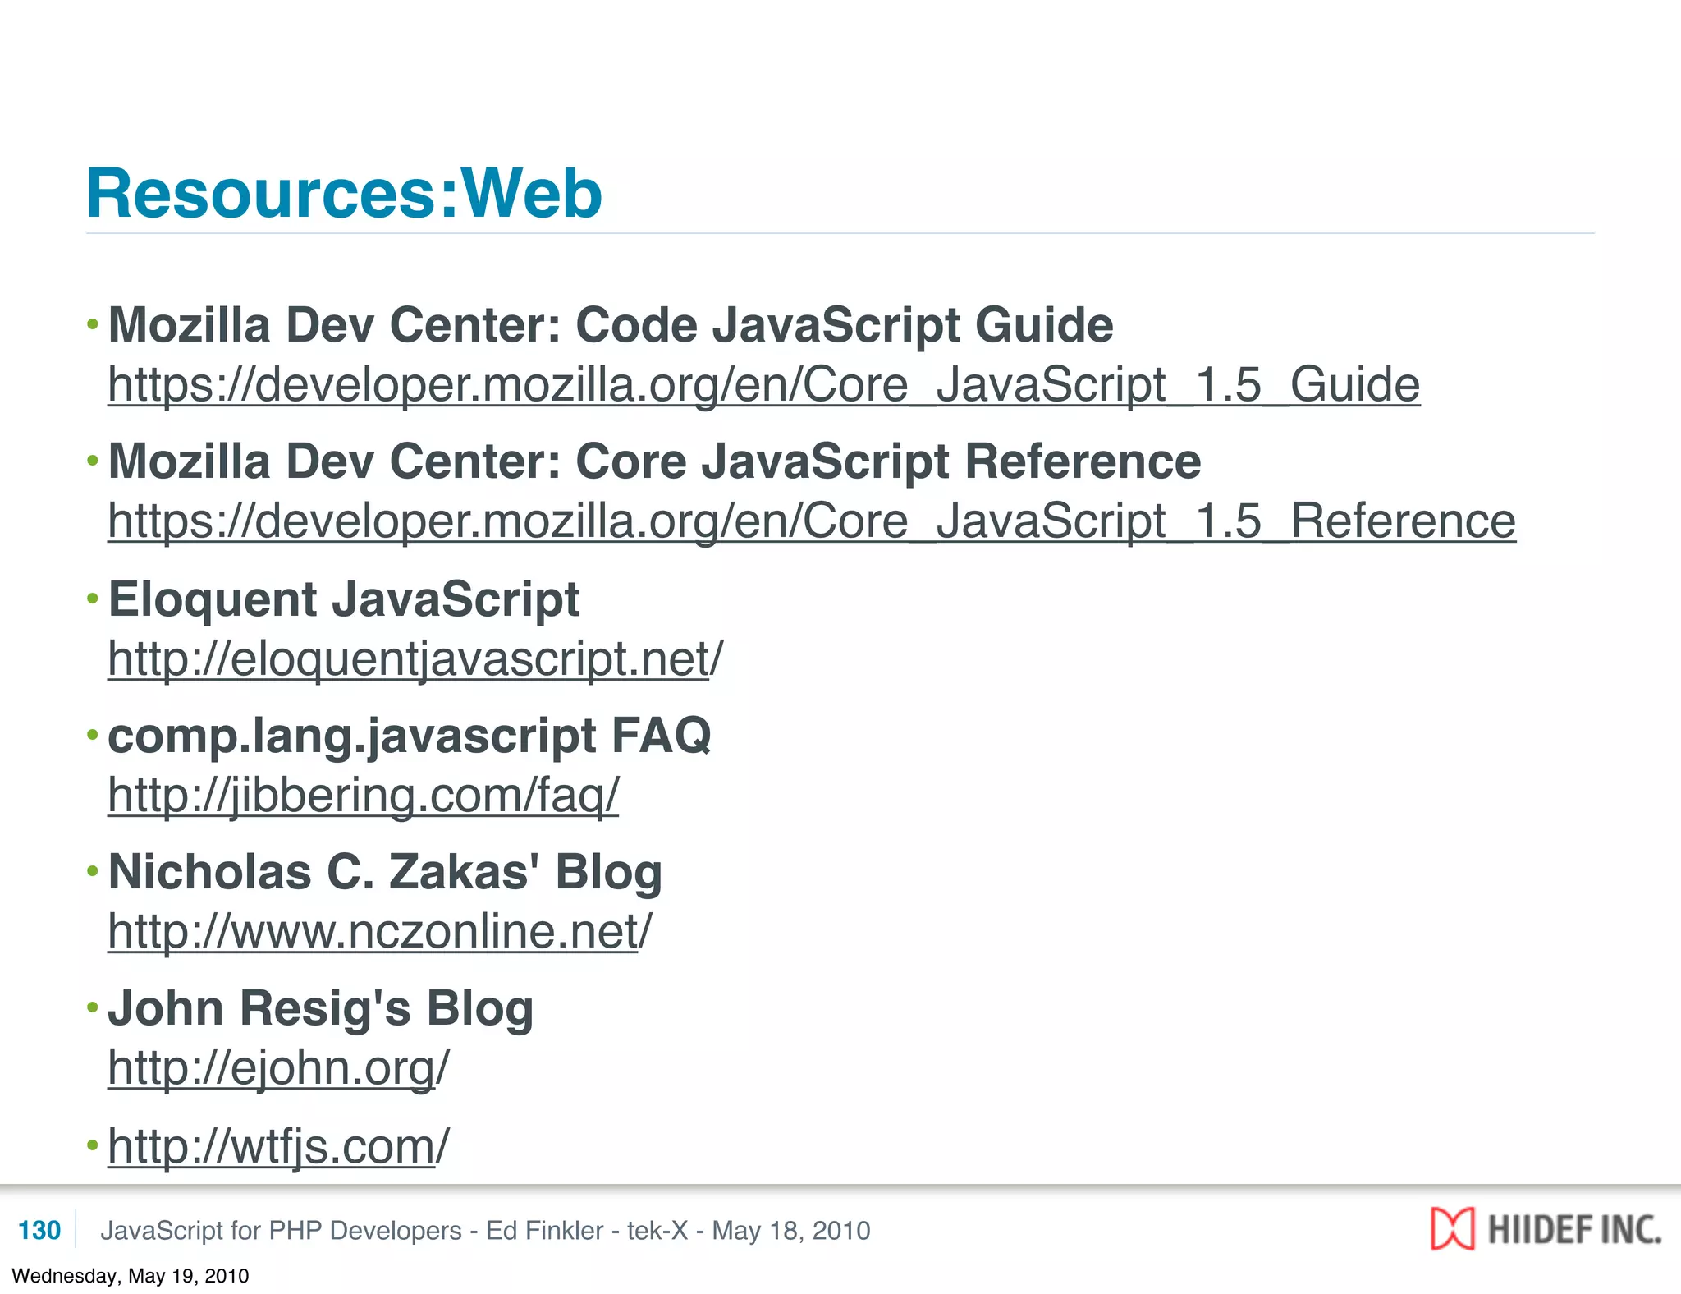The height and width of the screenshot is (1294, 1681).
Task: Select 'Mozilla Dev Center: Core JavaScript Reference' heading
Action: (x=654, y=461)
